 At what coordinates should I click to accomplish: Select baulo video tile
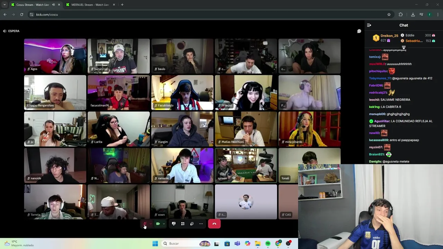pos(182,56)
